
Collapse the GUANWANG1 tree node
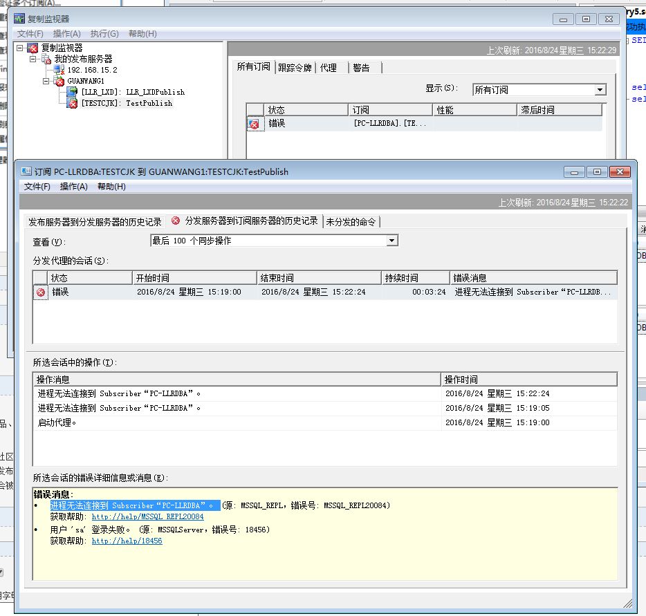pos(46,81)
